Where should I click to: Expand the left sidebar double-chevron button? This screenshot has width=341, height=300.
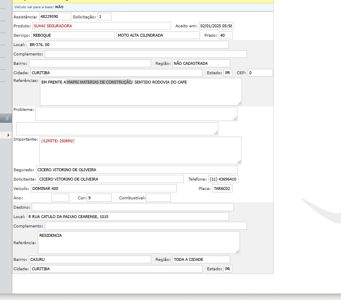click(x=6, y=118)
